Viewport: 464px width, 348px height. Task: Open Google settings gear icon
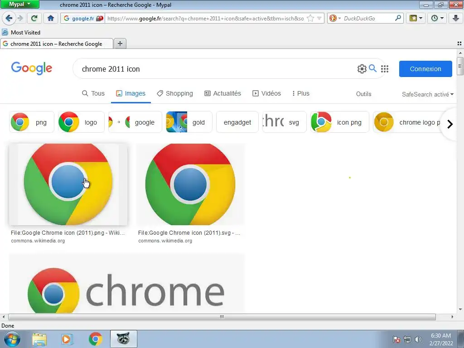click(x=362, y=69)
